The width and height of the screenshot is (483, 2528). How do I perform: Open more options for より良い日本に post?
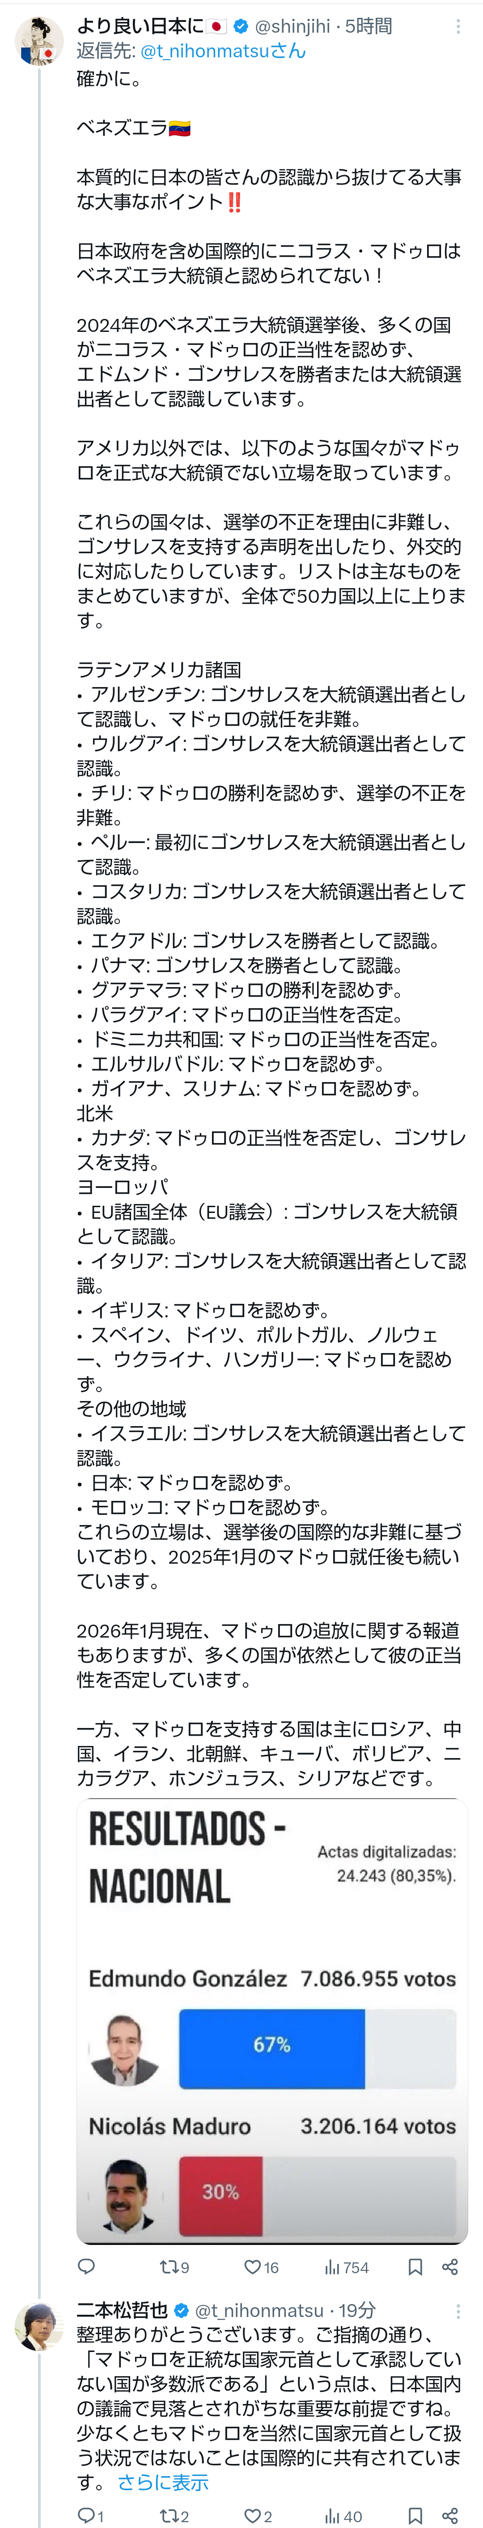pos(458,26)
